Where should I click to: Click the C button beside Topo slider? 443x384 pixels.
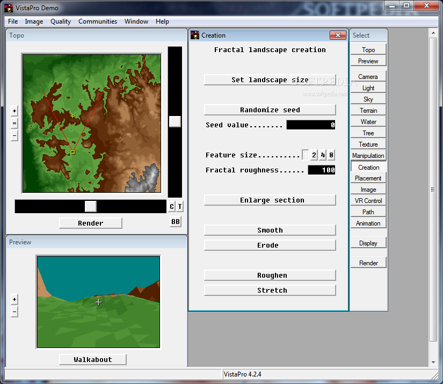tap(172, 207)
